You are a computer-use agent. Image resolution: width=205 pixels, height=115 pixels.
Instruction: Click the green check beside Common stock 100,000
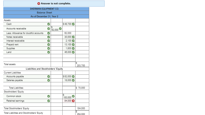73,96
